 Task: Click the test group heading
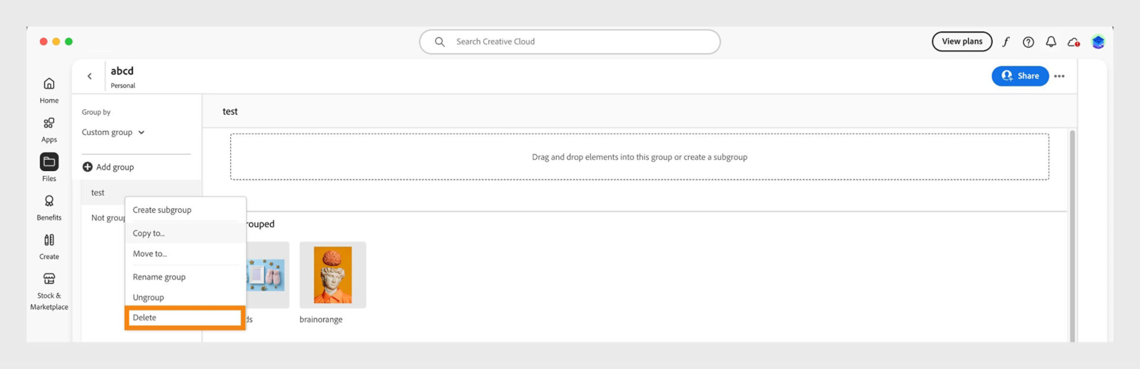pos(230,112)
